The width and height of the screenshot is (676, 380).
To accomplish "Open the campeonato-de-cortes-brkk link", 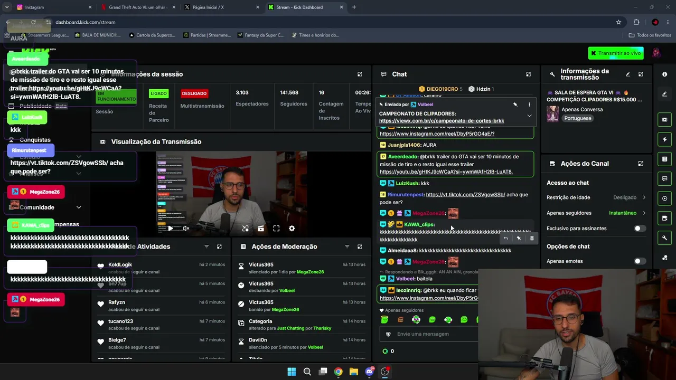I will (442, 121).
